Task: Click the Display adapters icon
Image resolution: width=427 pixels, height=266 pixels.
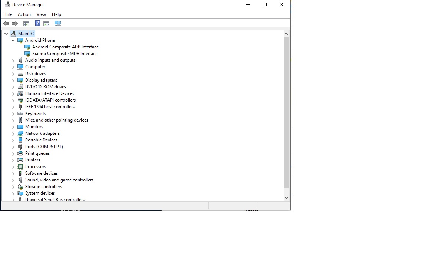Action: (x=20, y=80)
